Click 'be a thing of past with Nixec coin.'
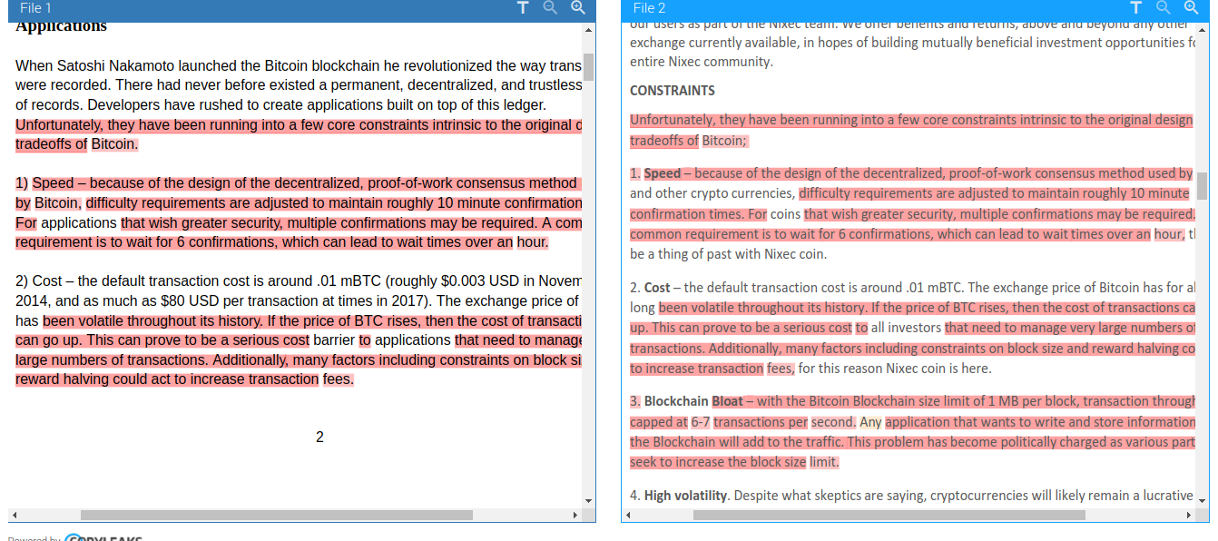Viewport: 1218px width, 541px height. [729, 254]
